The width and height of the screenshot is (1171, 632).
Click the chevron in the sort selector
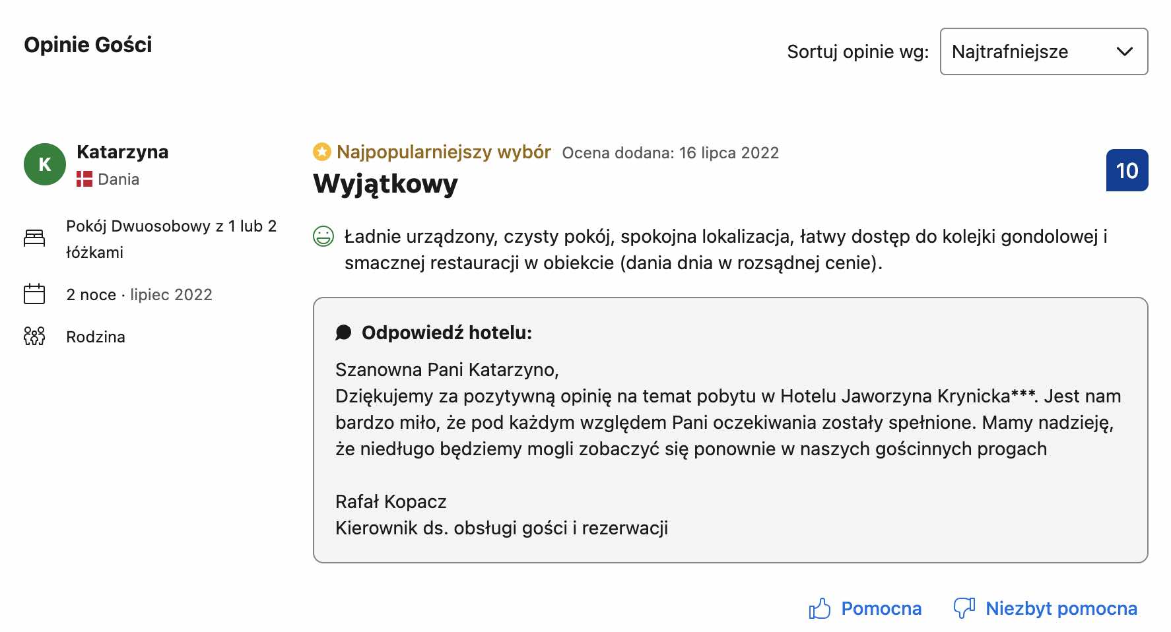[x=1126, y=52]
